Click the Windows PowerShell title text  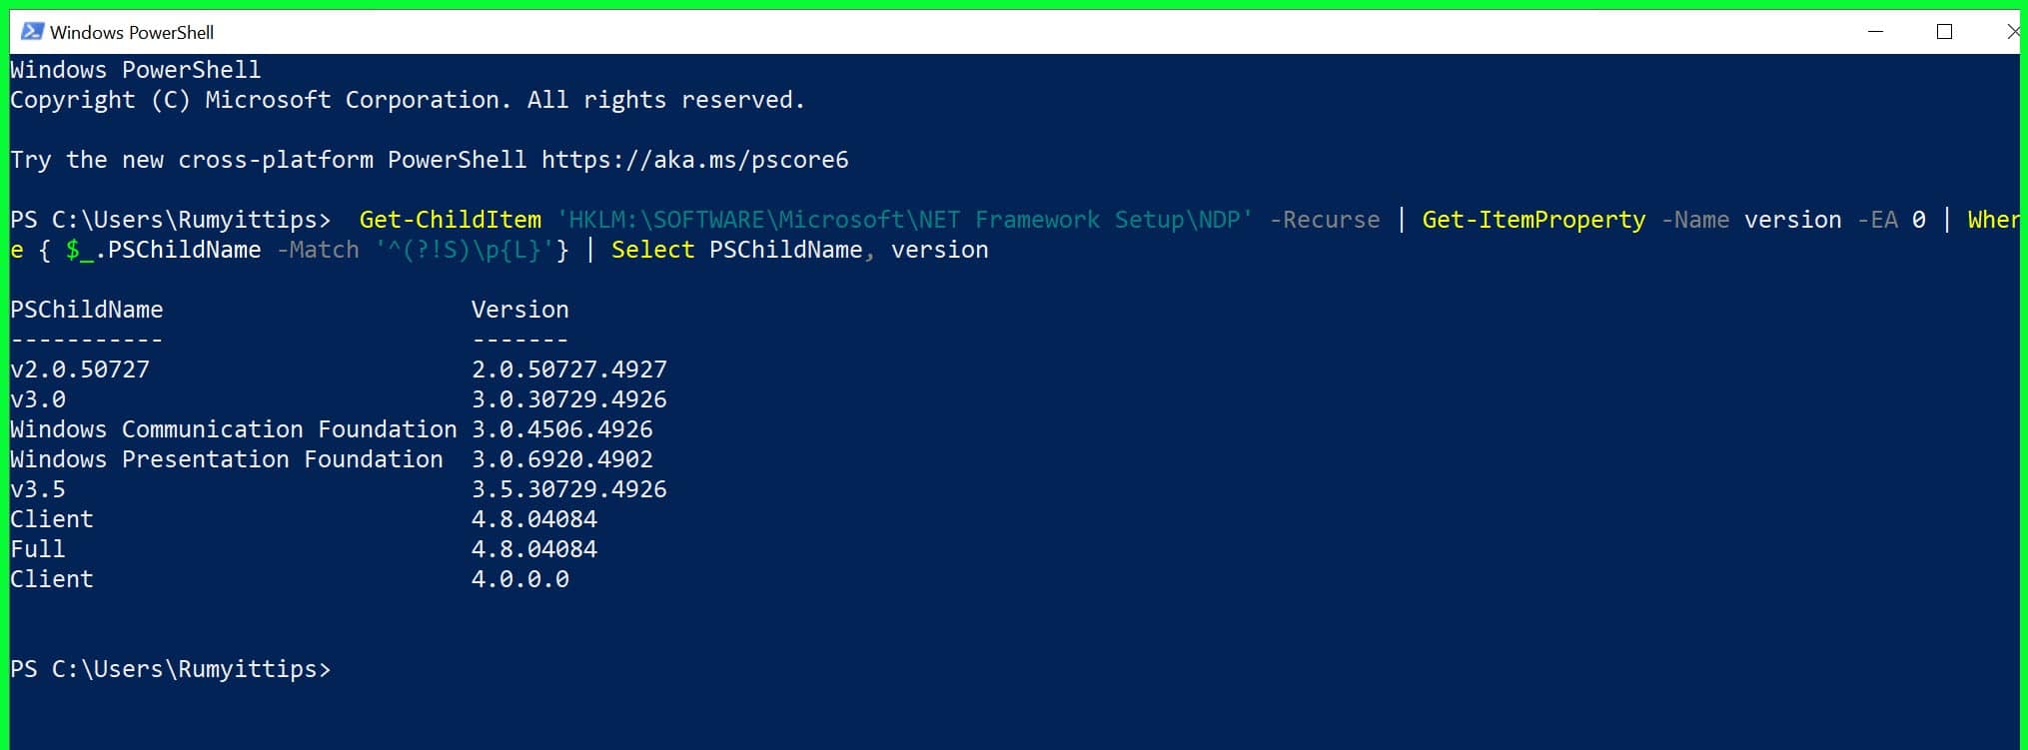(x=132, y=32)
